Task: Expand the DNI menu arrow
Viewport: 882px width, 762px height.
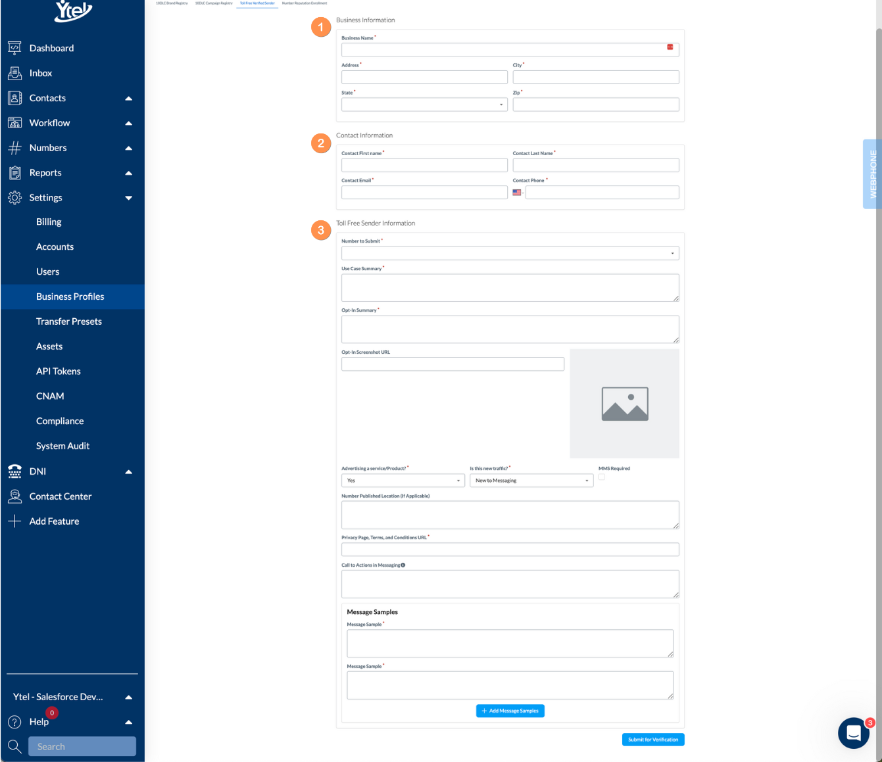Action: 129,471
